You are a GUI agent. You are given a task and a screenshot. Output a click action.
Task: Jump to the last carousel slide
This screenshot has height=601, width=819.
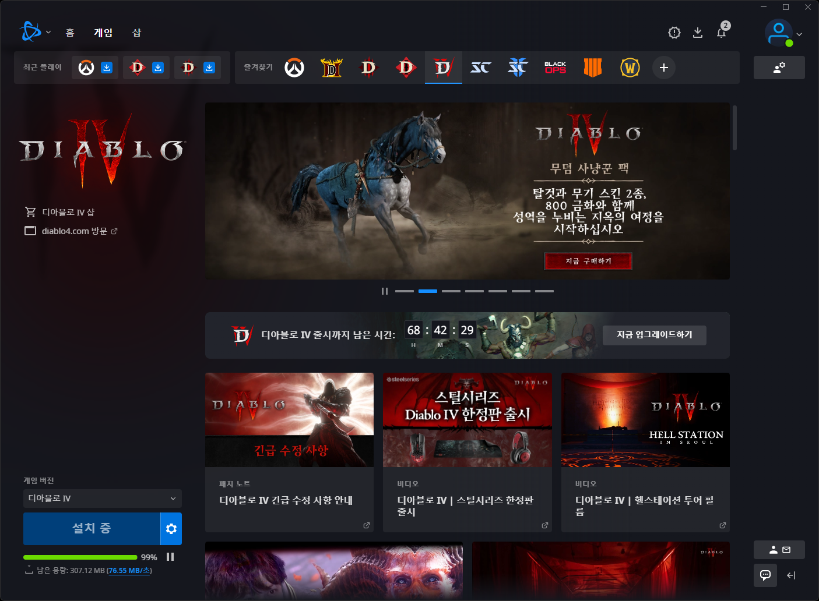544,291
